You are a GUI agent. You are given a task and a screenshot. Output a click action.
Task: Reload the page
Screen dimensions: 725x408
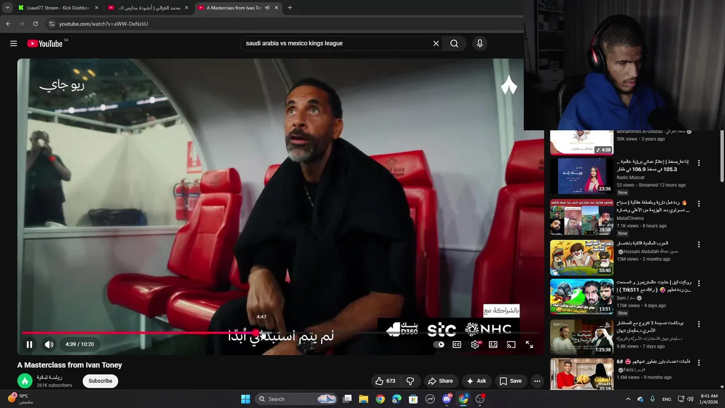35,24
